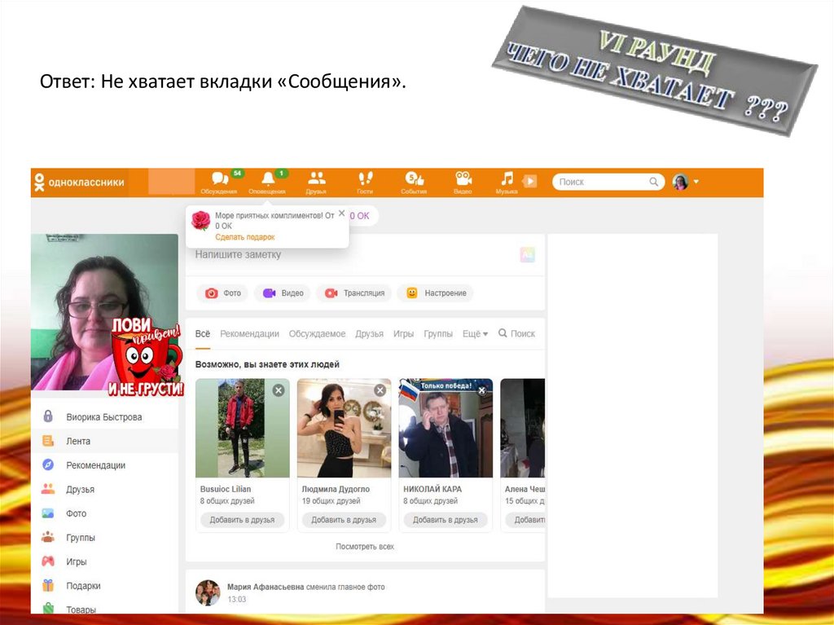
Task: Open Busuioc Lilian photo
Action: (x=243, y=428)
